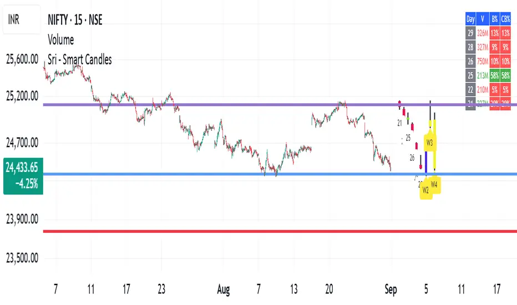Click the 750M volume cell
Screen dimensions: 517x305
coord(483,62)
